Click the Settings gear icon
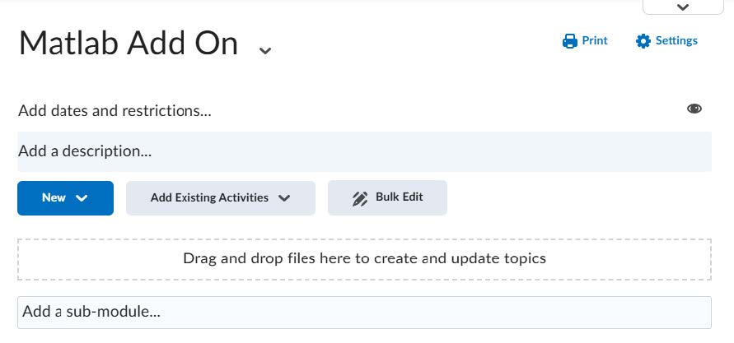Viewport: 734px width, 343px height. click(x=643, y=41)
